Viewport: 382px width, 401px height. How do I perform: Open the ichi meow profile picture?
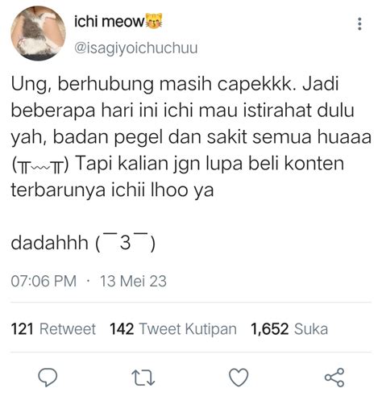[38, 33]
